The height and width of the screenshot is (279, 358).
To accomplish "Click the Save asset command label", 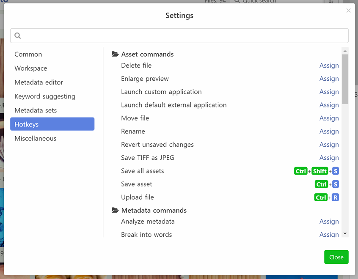I will pos(137,184).
